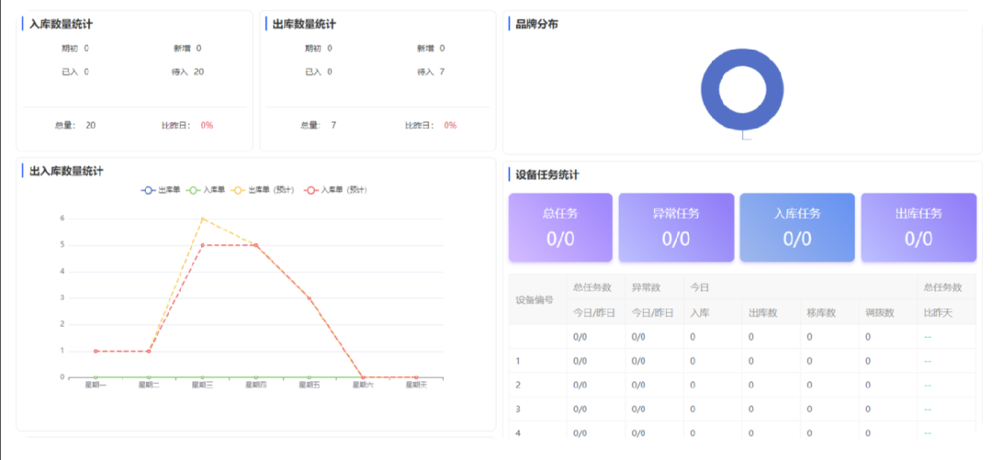Hide the red 入库单（预计） legend series
This screenshot has height=460, width=992.
click(336, 190)
